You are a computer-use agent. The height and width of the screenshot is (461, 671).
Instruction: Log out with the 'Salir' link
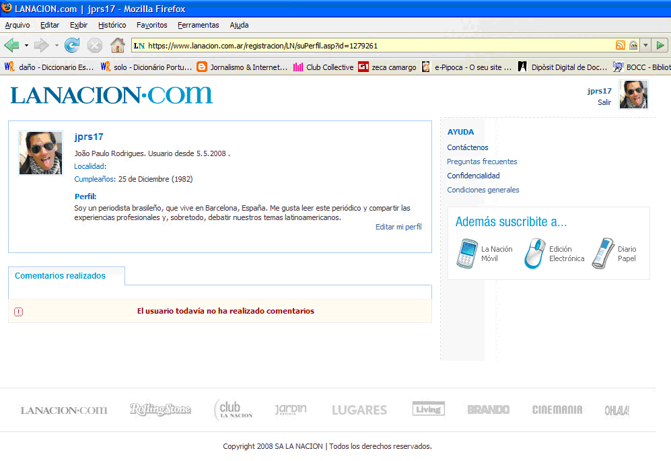pyautogui.click(x=604, y=102)
